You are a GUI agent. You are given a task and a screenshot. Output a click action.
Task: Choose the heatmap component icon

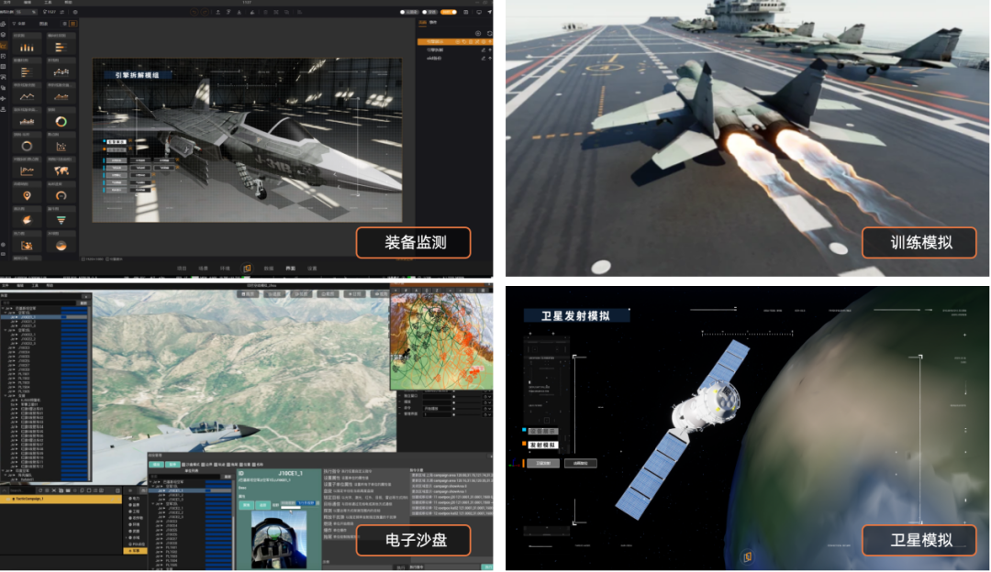[x=27, y=245]
